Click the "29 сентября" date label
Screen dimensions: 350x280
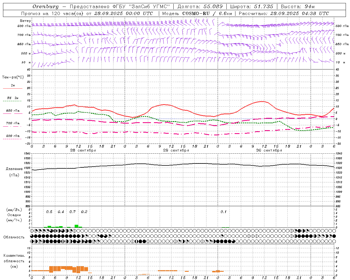176,150
